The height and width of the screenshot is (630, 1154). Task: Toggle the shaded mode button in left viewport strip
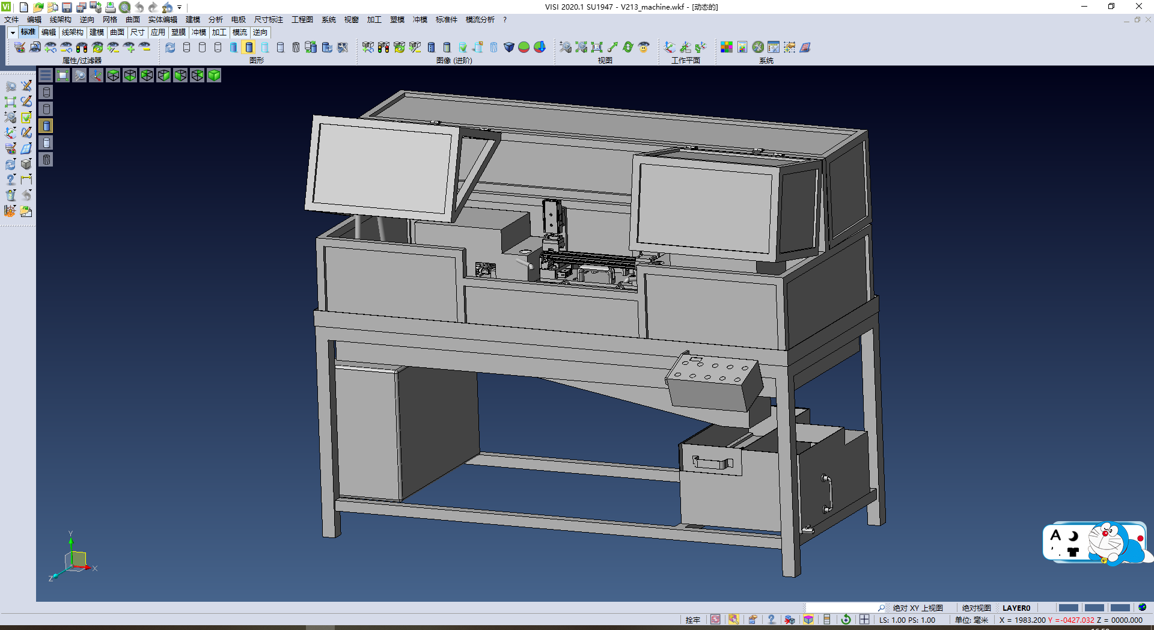coord(46,126)
